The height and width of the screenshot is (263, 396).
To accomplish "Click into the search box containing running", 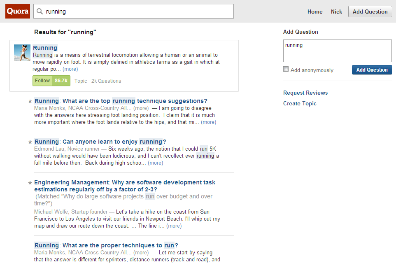I will (x=134, y=11).
